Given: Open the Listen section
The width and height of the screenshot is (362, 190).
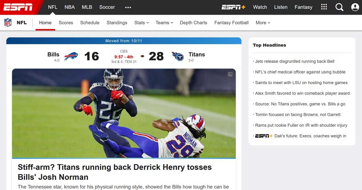Looking at the screenshot, I should pos(281,7).
